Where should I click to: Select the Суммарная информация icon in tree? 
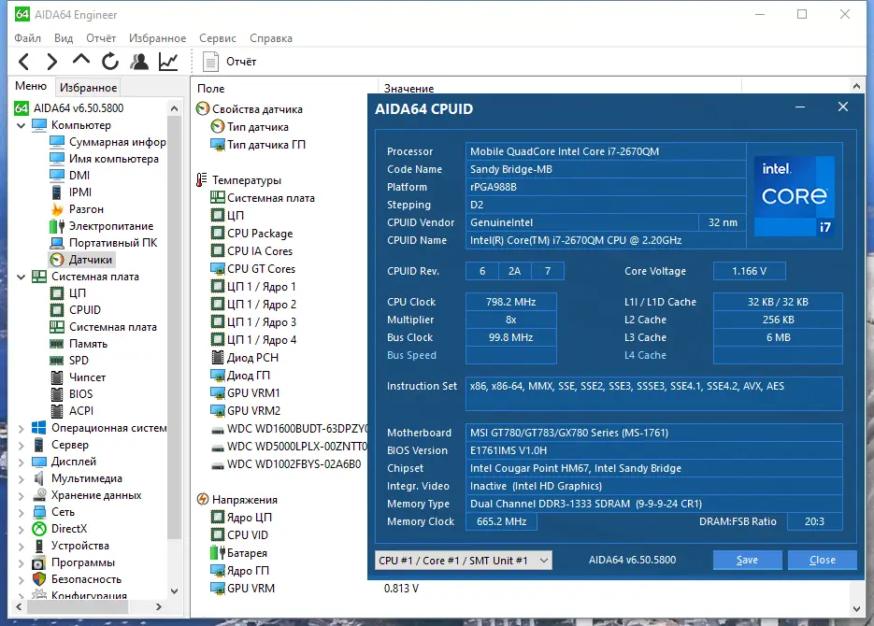(57, 142)
